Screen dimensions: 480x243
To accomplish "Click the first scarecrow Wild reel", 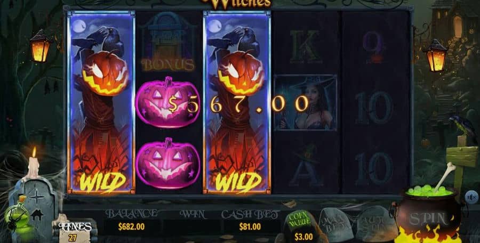I will click(x=101, y=102).
